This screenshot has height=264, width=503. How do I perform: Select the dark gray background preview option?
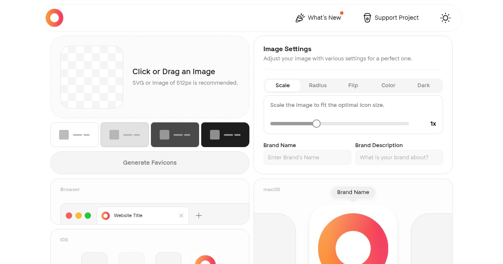pos(175,135)
